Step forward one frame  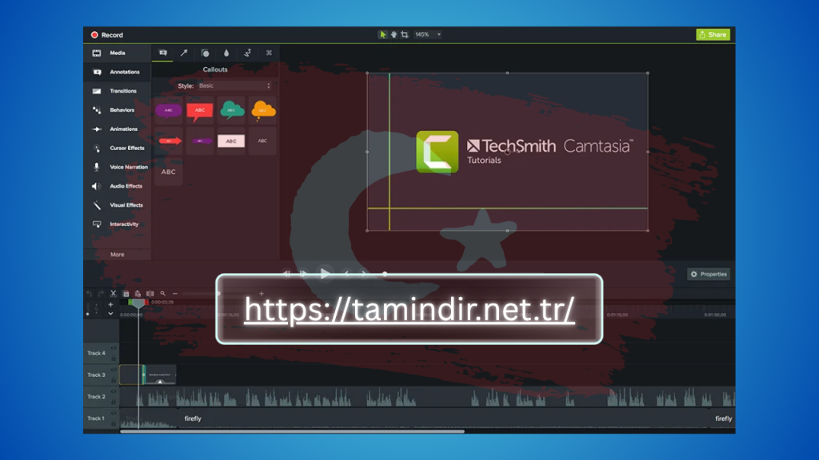[303, 273]
